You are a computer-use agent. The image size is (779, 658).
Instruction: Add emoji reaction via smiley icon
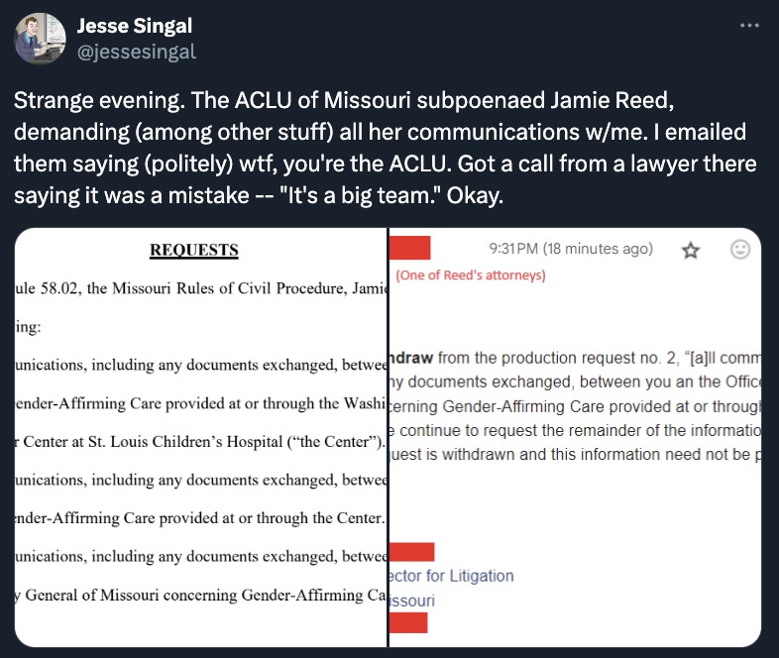pyautogui.click(x=740, y=250)
